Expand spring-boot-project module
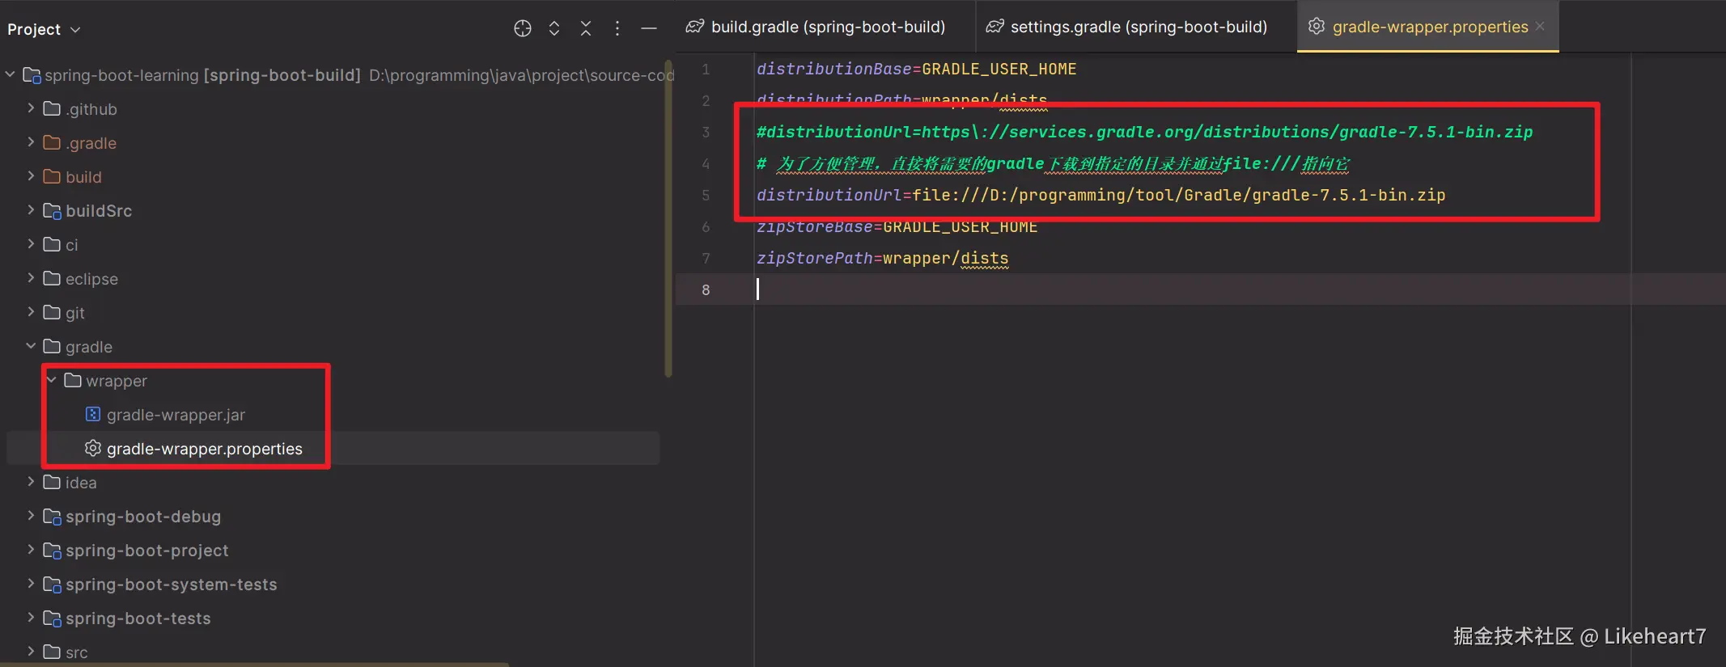The width and height of the screenshot is (1726, 667). pos(31,550)
